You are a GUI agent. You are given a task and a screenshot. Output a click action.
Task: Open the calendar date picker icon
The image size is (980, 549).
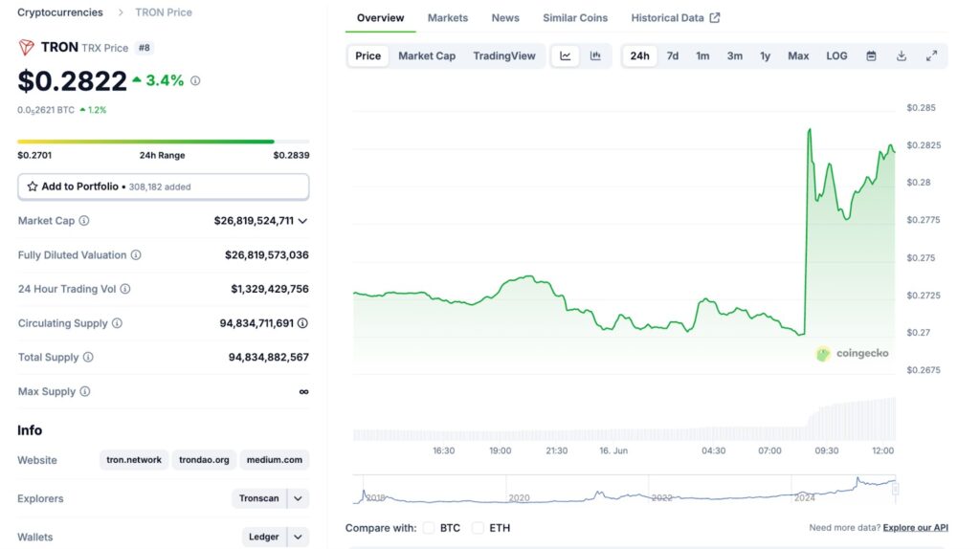pyautogui.click(x=871, y=56)
